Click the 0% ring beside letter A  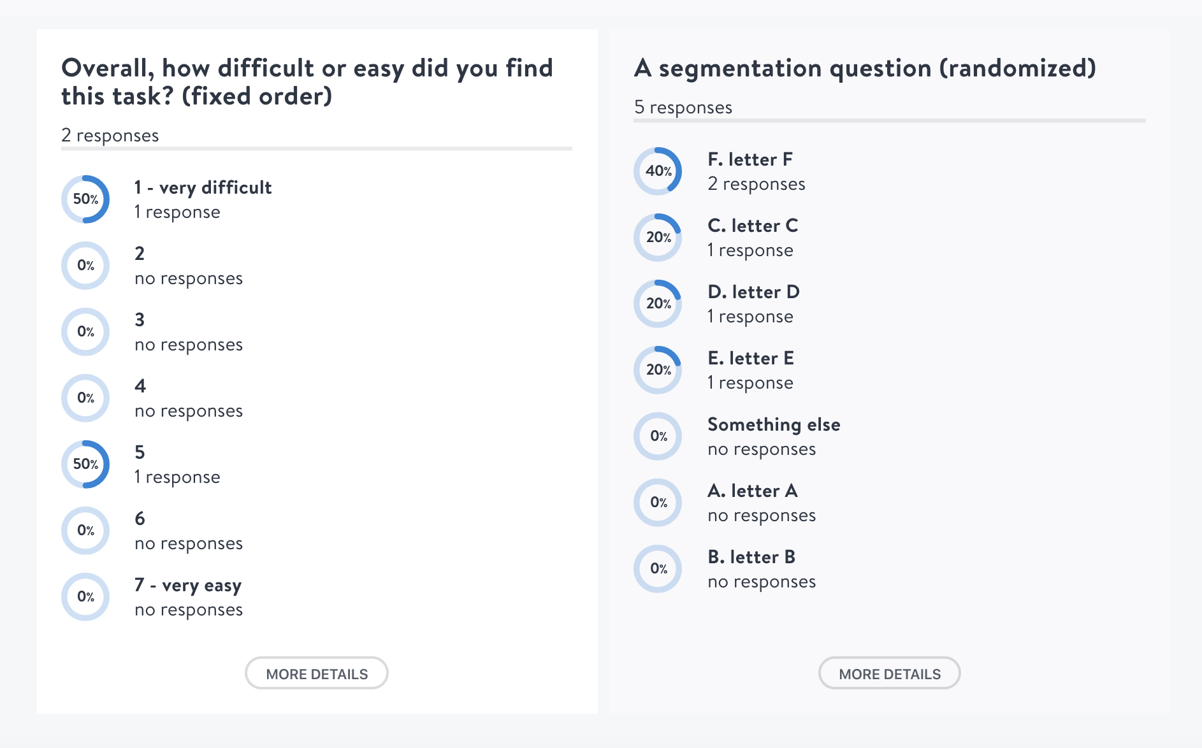[658, 503]
